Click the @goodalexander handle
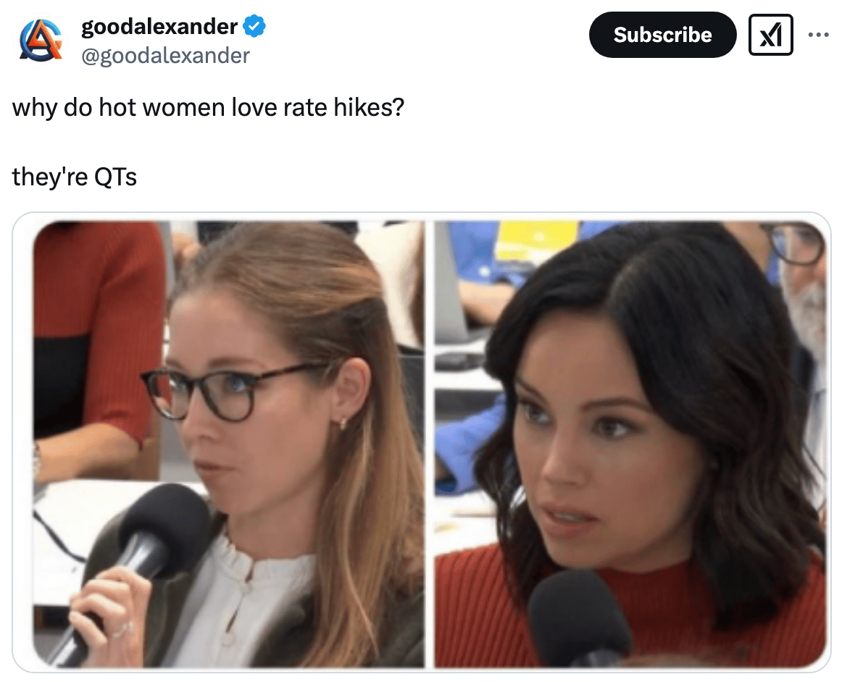Image resolution: width=842 pixels, height=682 pixels. (165, 55)
